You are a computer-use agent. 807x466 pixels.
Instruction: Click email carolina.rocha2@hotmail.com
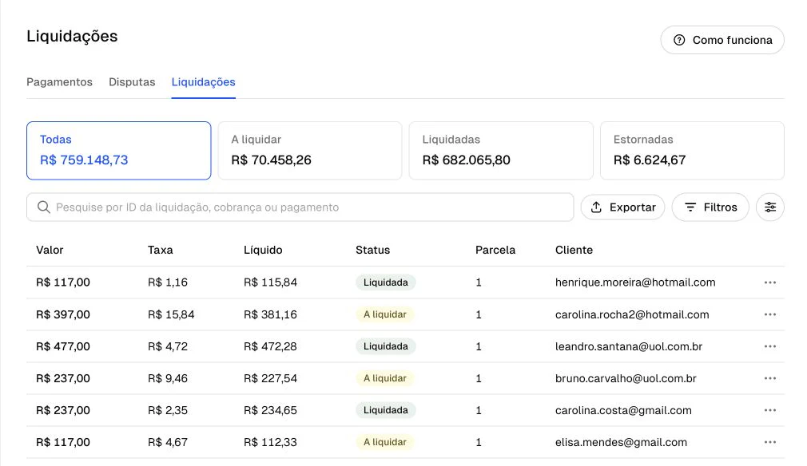(632, 314)
